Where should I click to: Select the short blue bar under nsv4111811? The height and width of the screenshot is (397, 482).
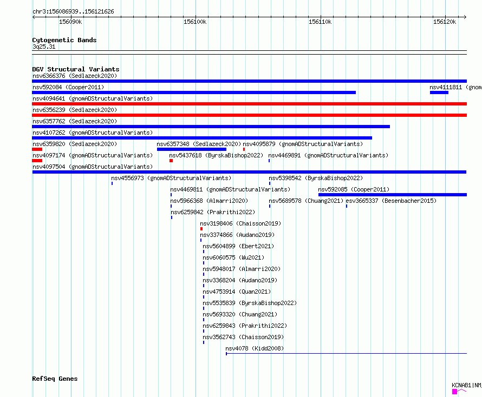tap(439, 92)
